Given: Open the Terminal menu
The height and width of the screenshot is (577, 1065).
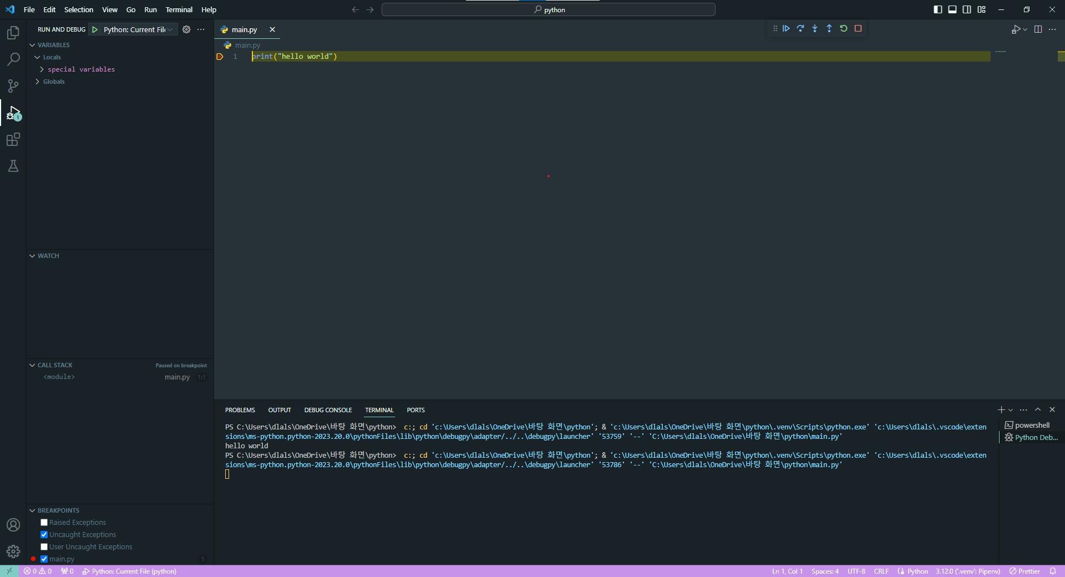Looking at the screenshot, I should (179, 9).
